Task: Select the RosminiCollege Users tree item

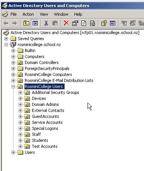Action: tap(45, 86)
